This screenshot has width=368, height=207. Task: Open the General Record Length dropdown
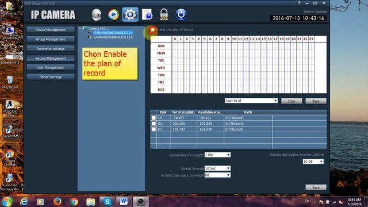[x=217, y=155]
